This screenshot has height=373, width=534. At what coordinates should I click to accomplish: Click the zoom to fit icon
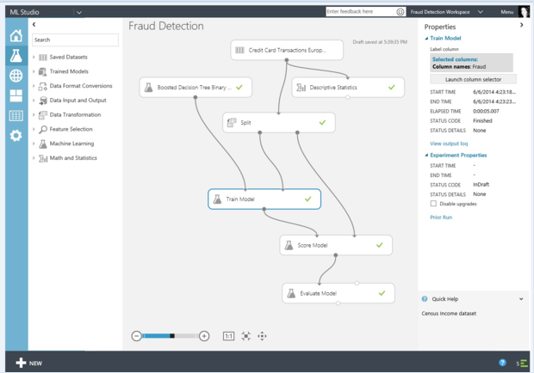[245, 336]
